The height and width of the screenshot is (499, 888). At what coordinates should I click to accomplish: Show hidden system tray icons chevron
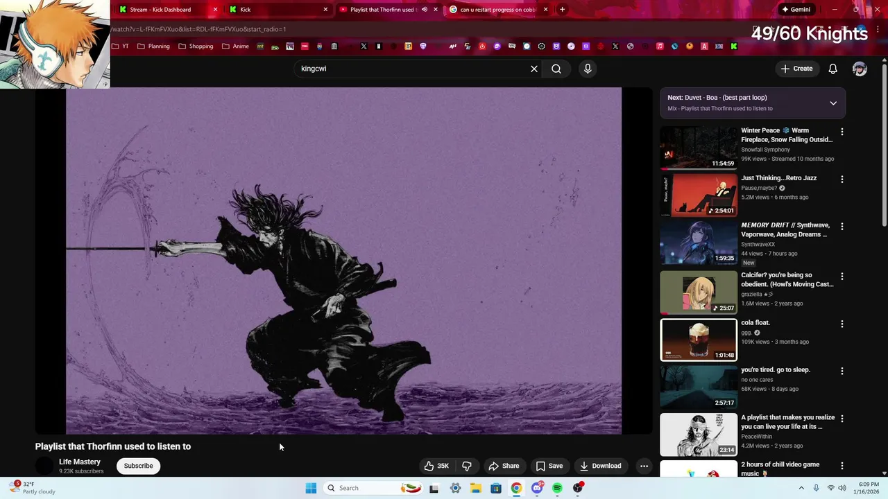pyautogui.click(x=801, y=488)
